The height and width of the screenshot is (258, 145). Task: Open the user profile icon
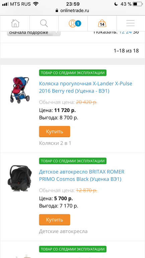coord(72,23)
